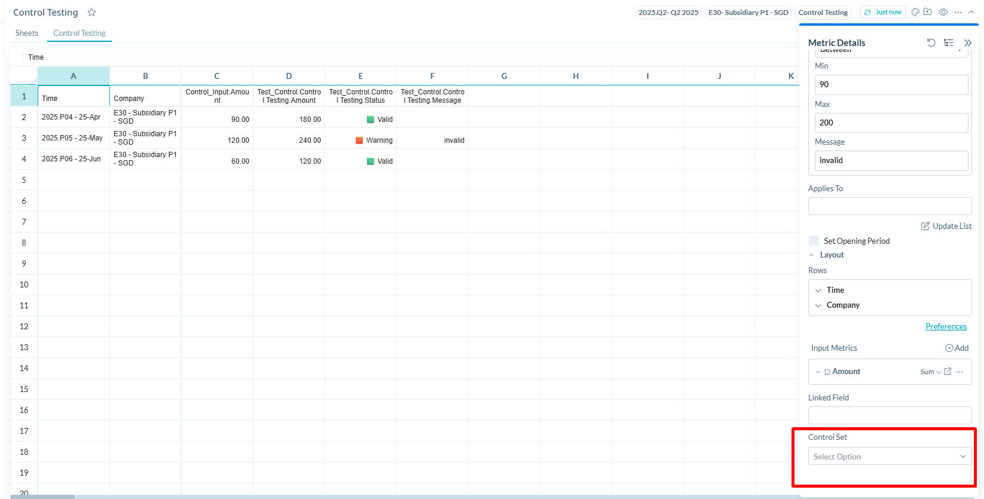The width and height of the screenshot is (984, 499).
Task: Open the Control Set dropdown
Action: [890, 457]
